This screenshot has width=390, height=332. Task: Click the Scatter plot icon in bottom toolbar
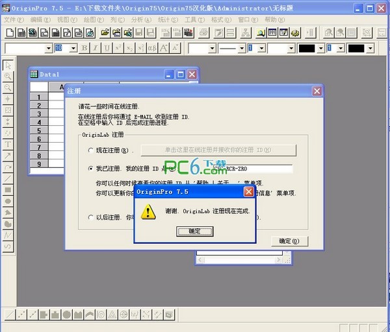pyautogui.click(x=21, y=314)
